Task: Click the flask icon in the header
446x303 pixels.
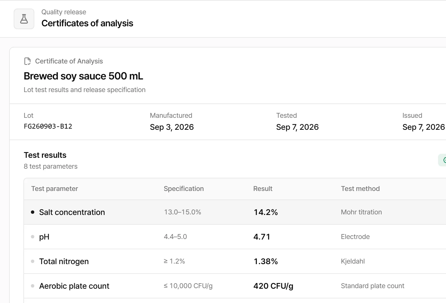Action: [24, 19]
